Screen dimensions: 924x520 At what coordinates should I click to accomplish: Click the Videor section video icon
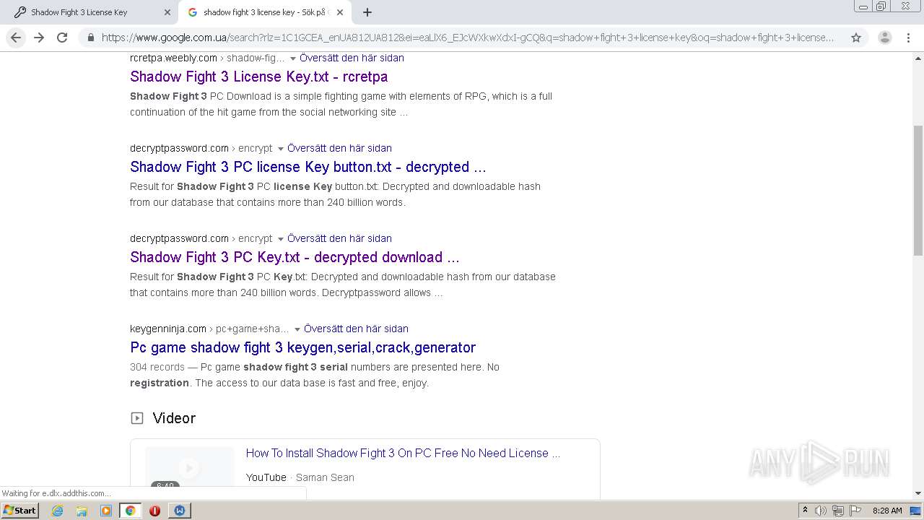[x=137, y=418]
